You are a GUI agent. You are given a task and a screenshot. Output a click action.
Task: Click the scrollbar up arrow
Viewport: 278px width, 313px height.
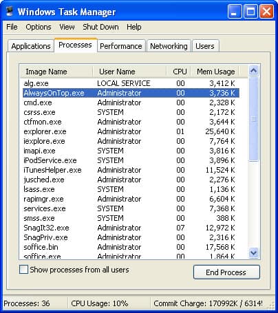pyautogui.click(x=253, y=71)
